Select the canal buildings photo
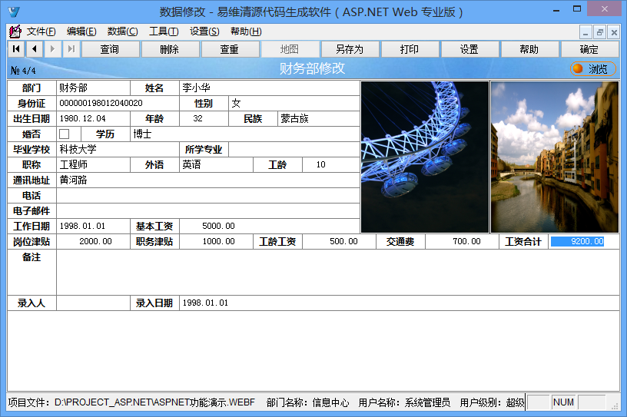This screenshot has height=417, width=627. (x=554, y=157)
